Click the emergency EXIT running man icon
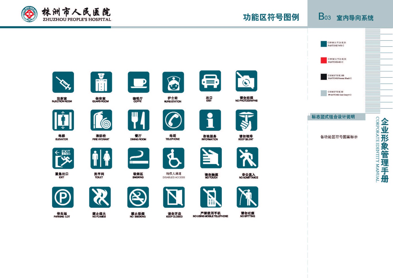 pyautogui.click(x=63, y=158)
